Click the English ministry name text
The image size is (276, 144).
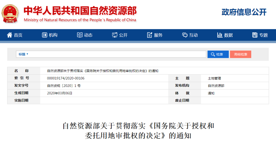[80, 20]
